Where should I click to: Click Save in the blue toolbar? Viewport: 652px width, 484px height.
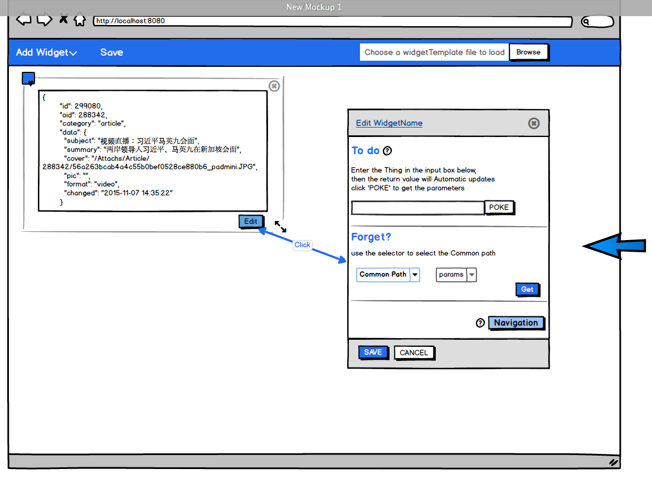click(111, 52)
